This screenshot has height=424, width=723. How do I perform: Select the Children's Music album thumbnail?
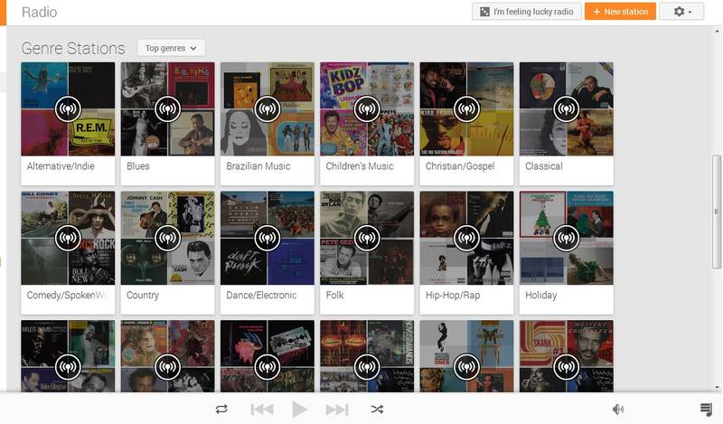(367, 108)
